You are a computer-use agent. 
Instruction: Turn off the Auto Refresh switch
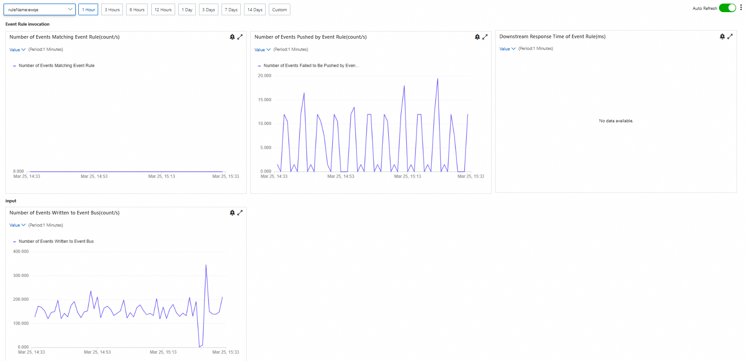(728, 8)
